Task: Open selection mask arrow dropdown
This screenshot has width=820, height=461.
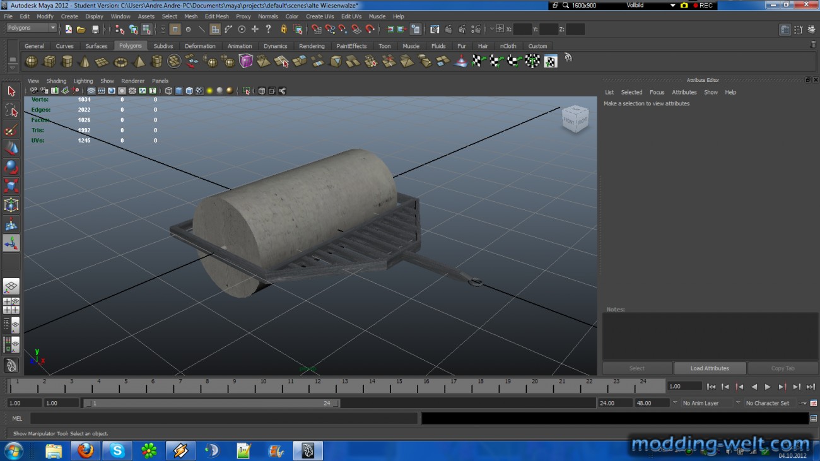Action: [x=163, y=29]
